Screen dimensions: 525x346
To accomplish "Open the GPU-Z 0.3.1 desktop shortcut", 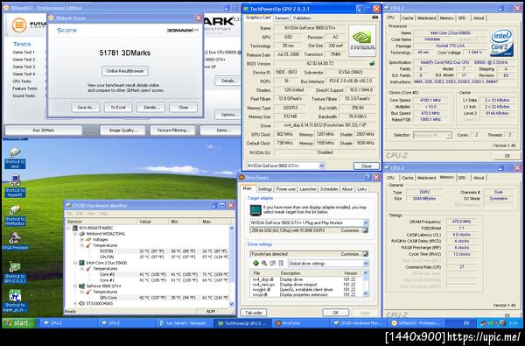I will (15, 272).
